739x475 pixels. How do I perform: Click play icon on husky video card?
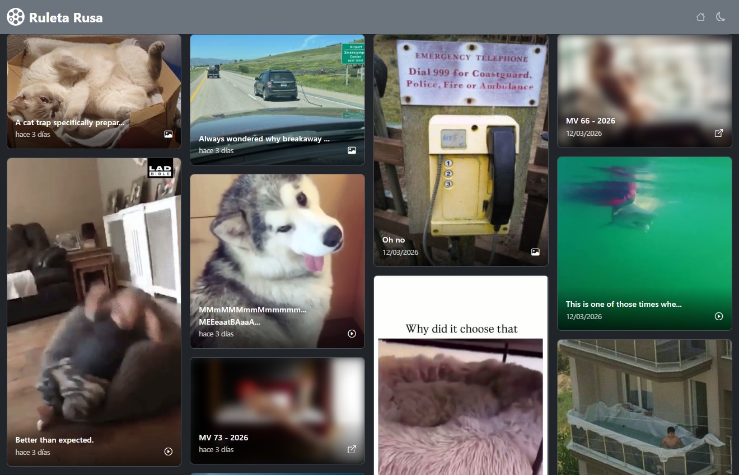coord(352,334)
